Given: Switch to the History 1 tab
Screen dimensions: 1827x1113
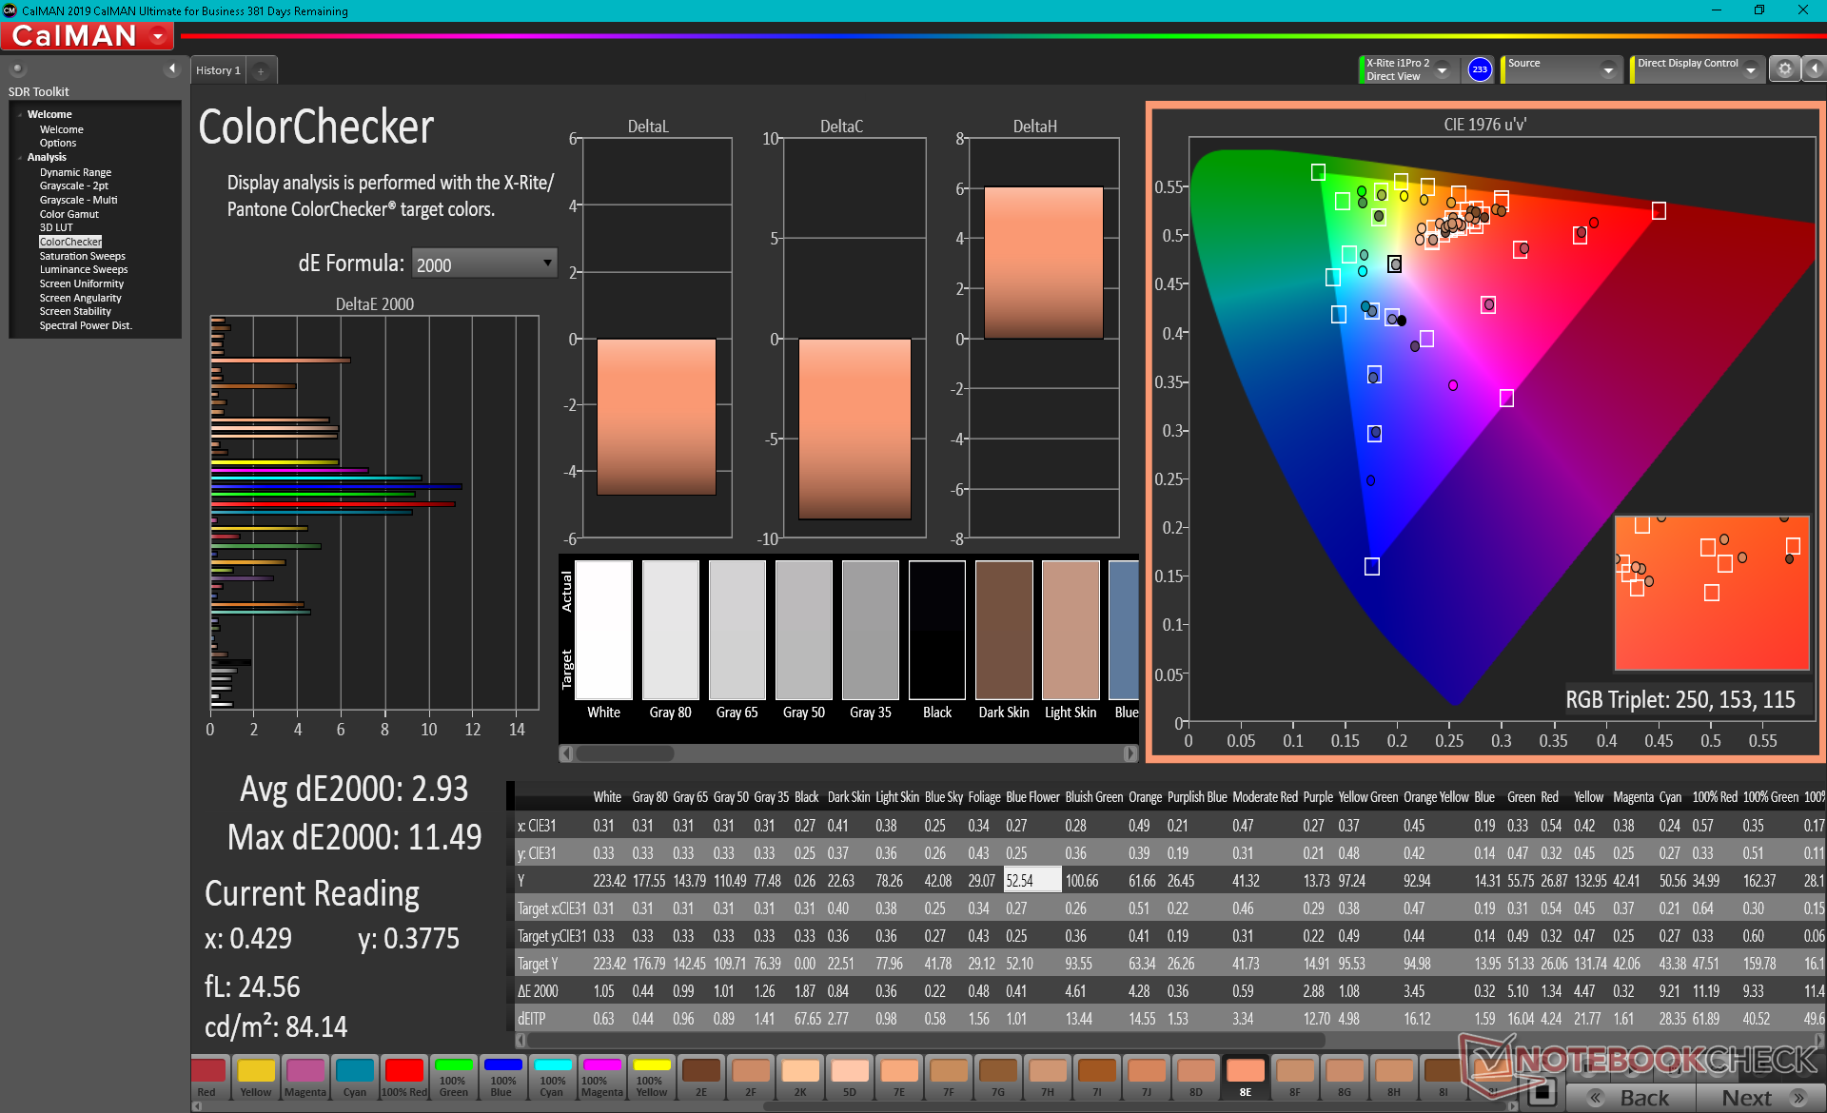Looking at the screenshot, I should click(x=218, y=70).
